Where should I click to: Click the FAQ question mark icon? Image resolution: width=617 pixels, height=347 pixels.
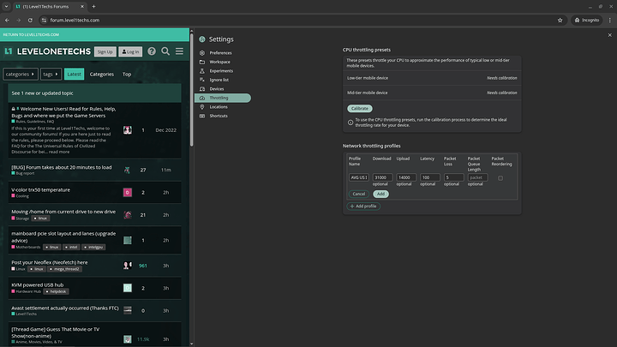coord(152,51)
